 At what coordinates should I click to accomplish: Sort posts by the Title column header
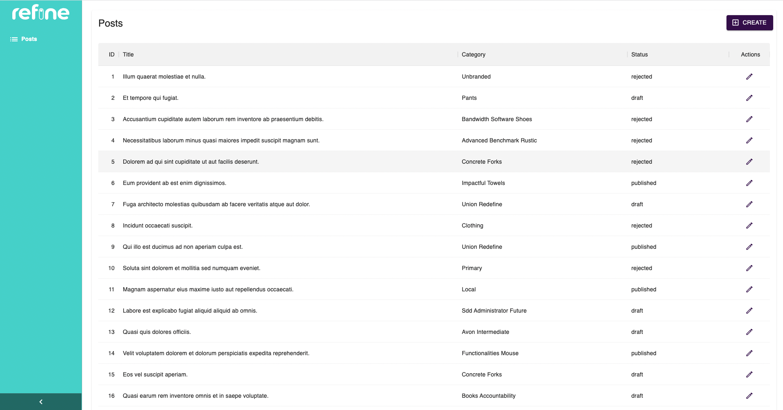pos(128,54)
